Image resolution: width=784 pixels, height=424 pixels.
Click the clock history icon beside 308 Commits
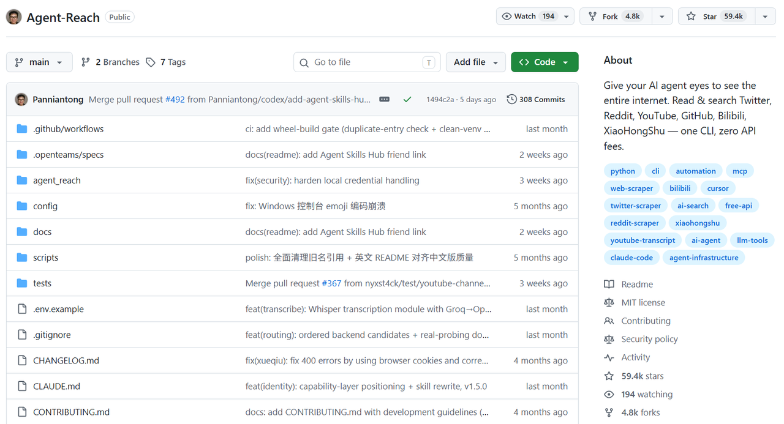tap(511, 99)
